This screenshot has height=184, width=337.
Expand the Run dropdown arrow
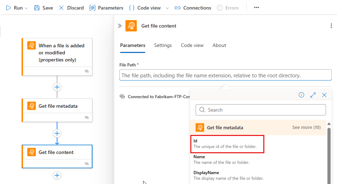26,8
